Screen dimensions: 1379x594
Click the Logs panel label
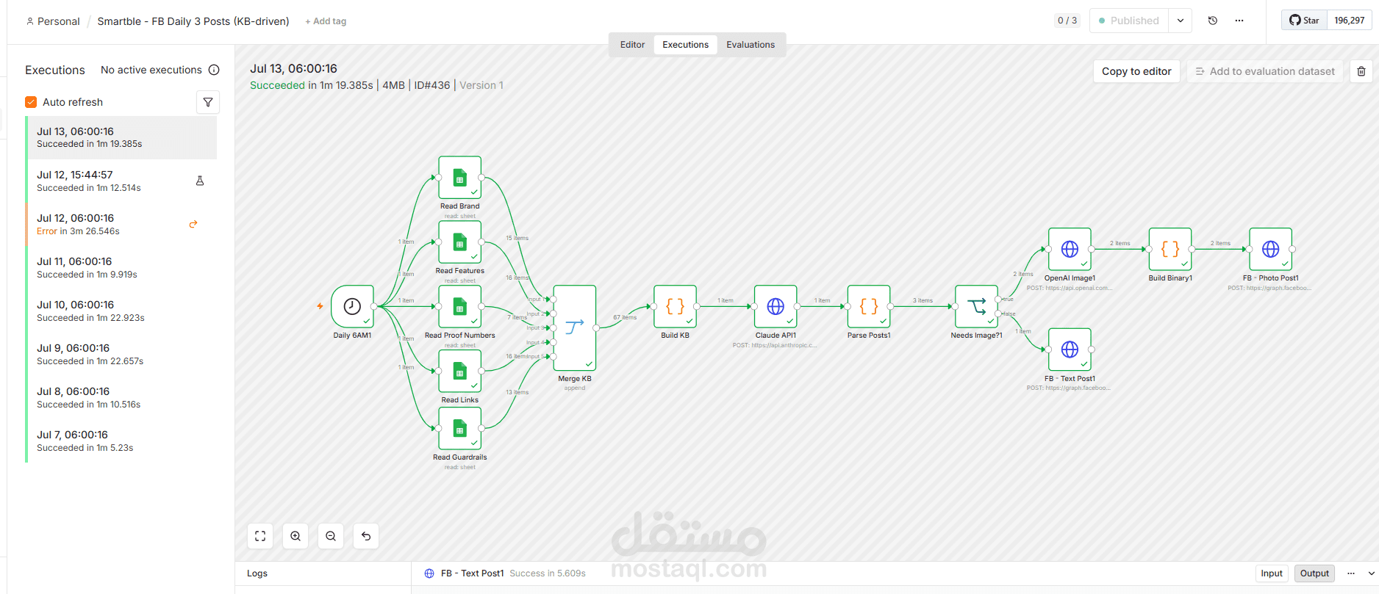point(257,573)
